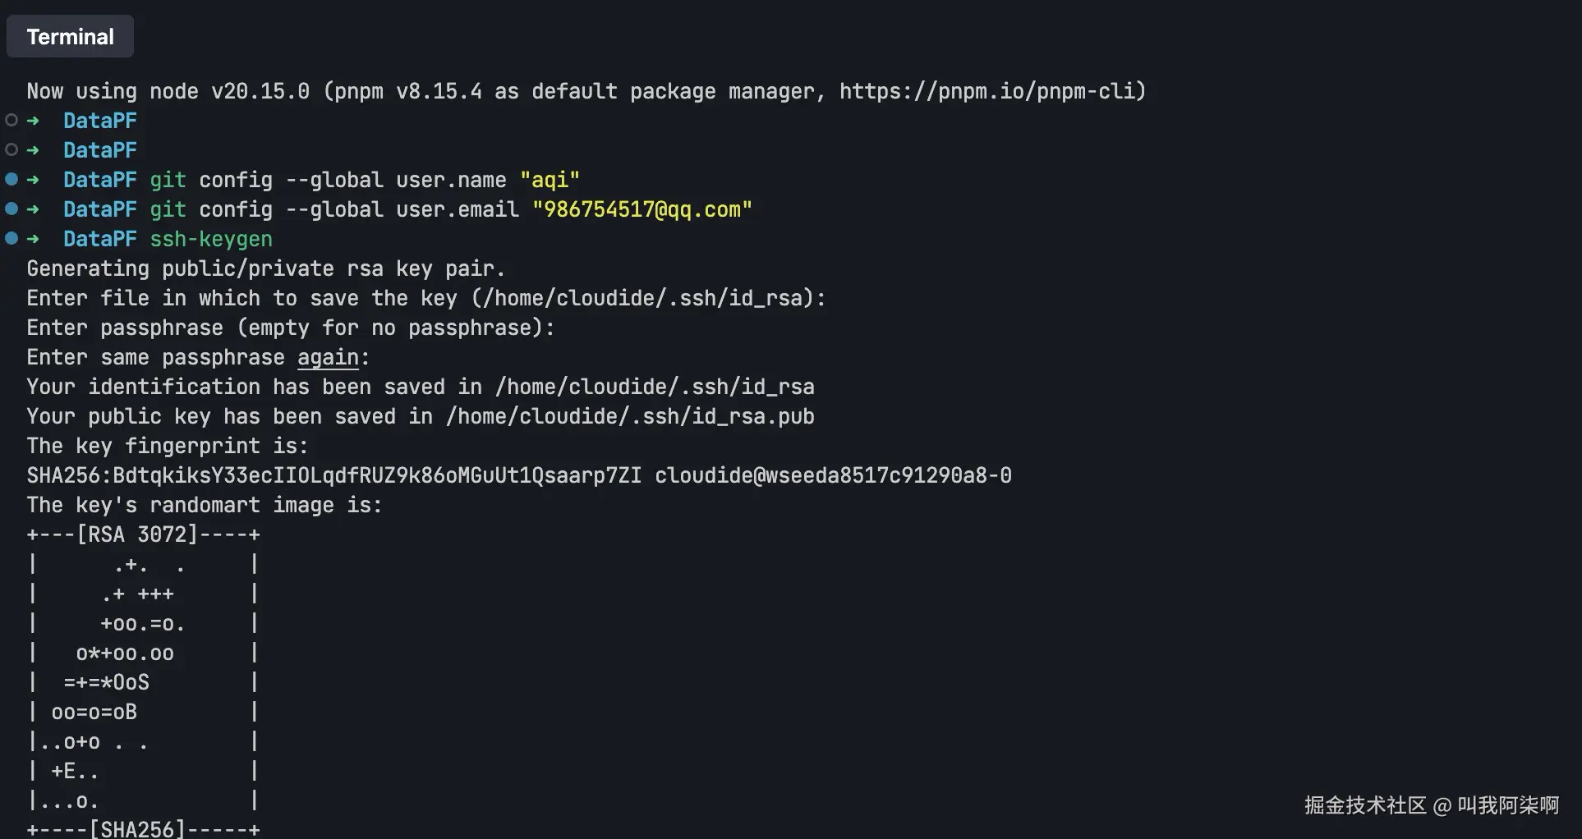Viewport: 1582px width, 839px height.
Task: Click blue dot beside the user.name command
Action: coord(11,179)
